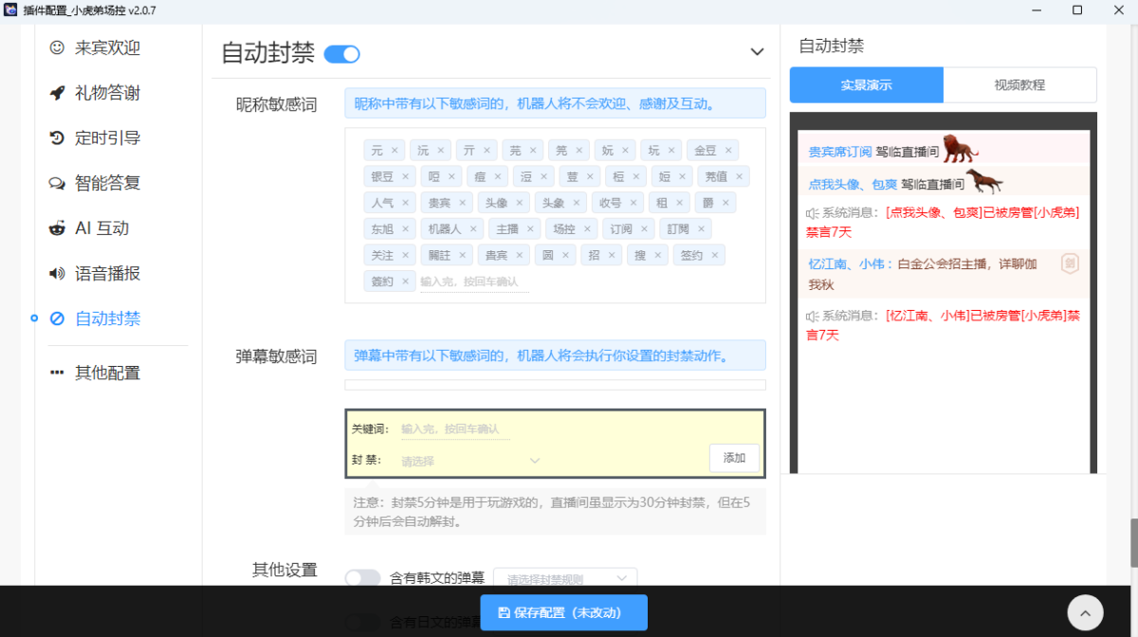Enable the 含有韩文的弹幕 toggle
Viewport: 1138px width, 637px height.
click(362, 576)
